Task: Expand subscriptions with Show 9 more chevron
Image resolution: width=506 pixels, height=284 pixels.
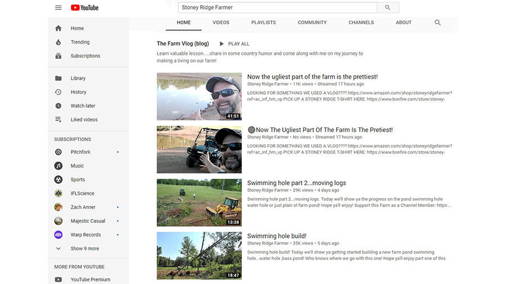Action: point(58,249)
